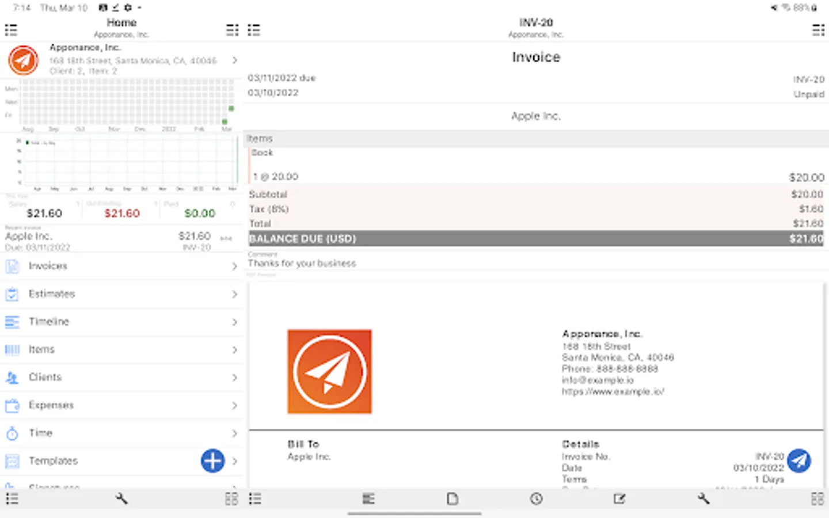Image resolution: width=829 pixels, height=518 pixels.
Task: Tap the Items barcode icon
Action: 12,349
